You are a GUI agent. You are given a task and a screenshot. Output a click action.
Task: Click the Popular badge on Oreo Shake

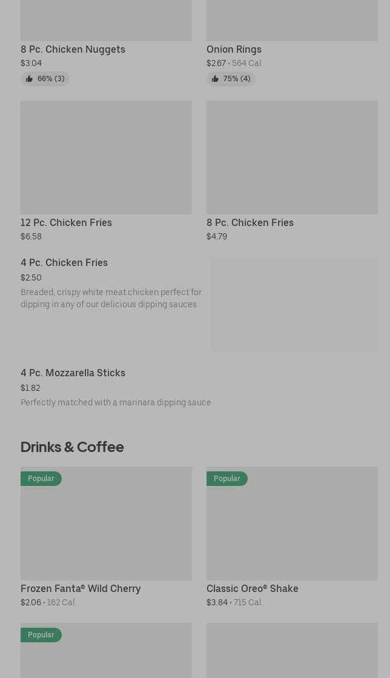(227, 479)
